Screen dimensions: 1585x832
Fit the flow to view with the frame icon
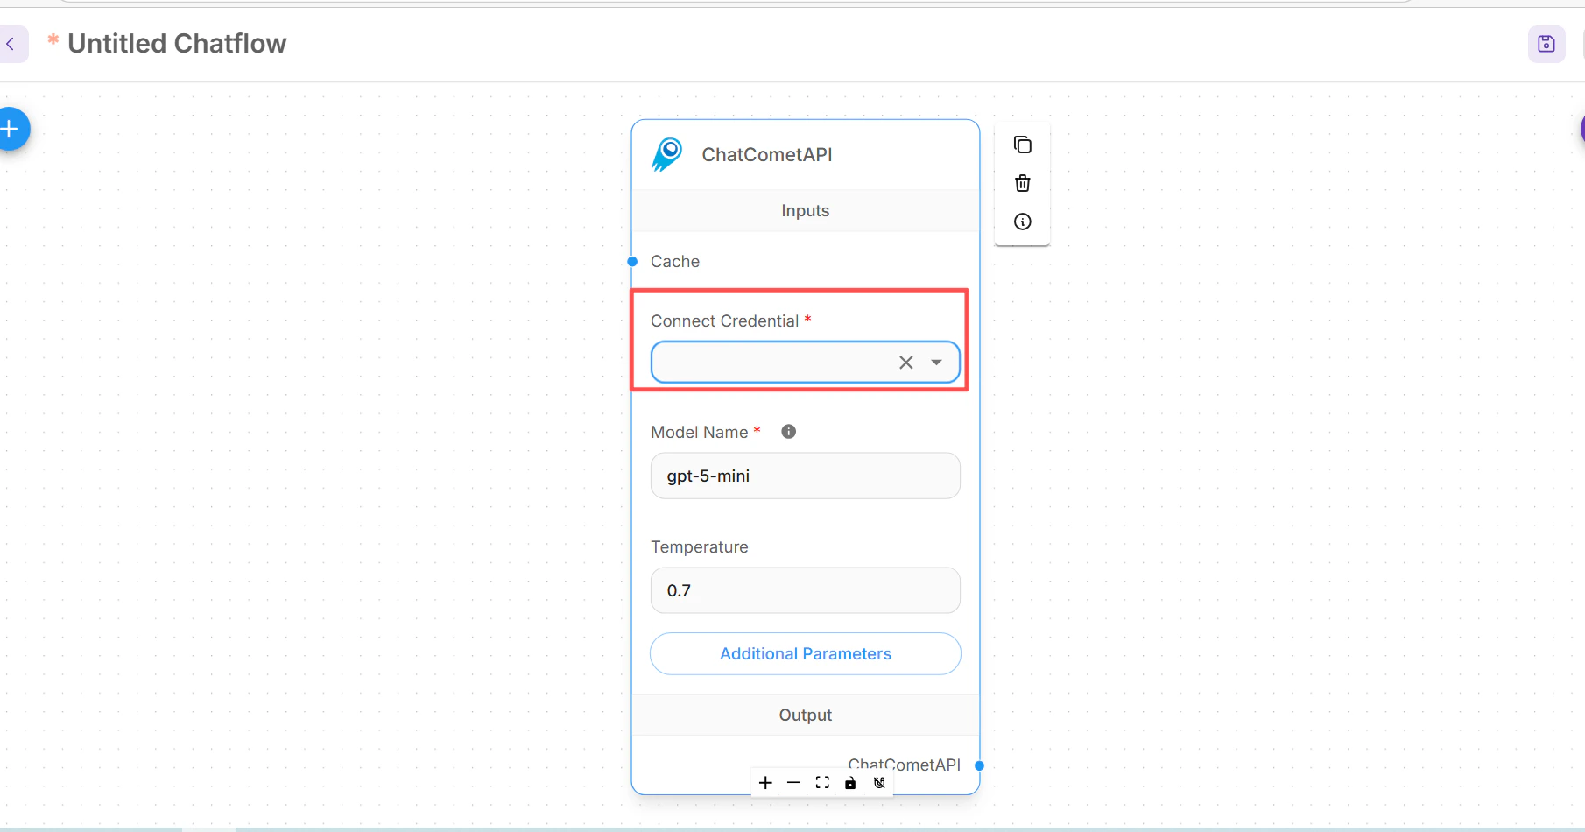[x=821, y=782]
